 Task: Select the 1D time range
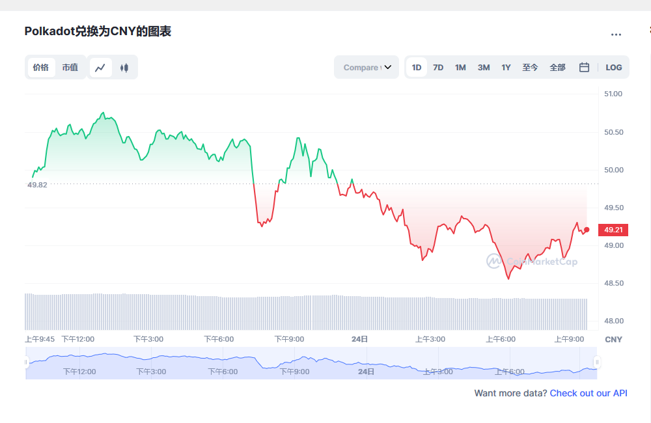coord(417,67)
